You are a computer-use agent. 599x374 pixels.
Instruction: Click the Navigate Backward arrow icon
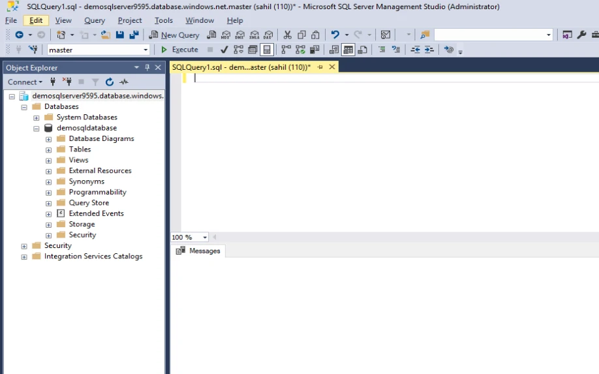coord(19,35)
